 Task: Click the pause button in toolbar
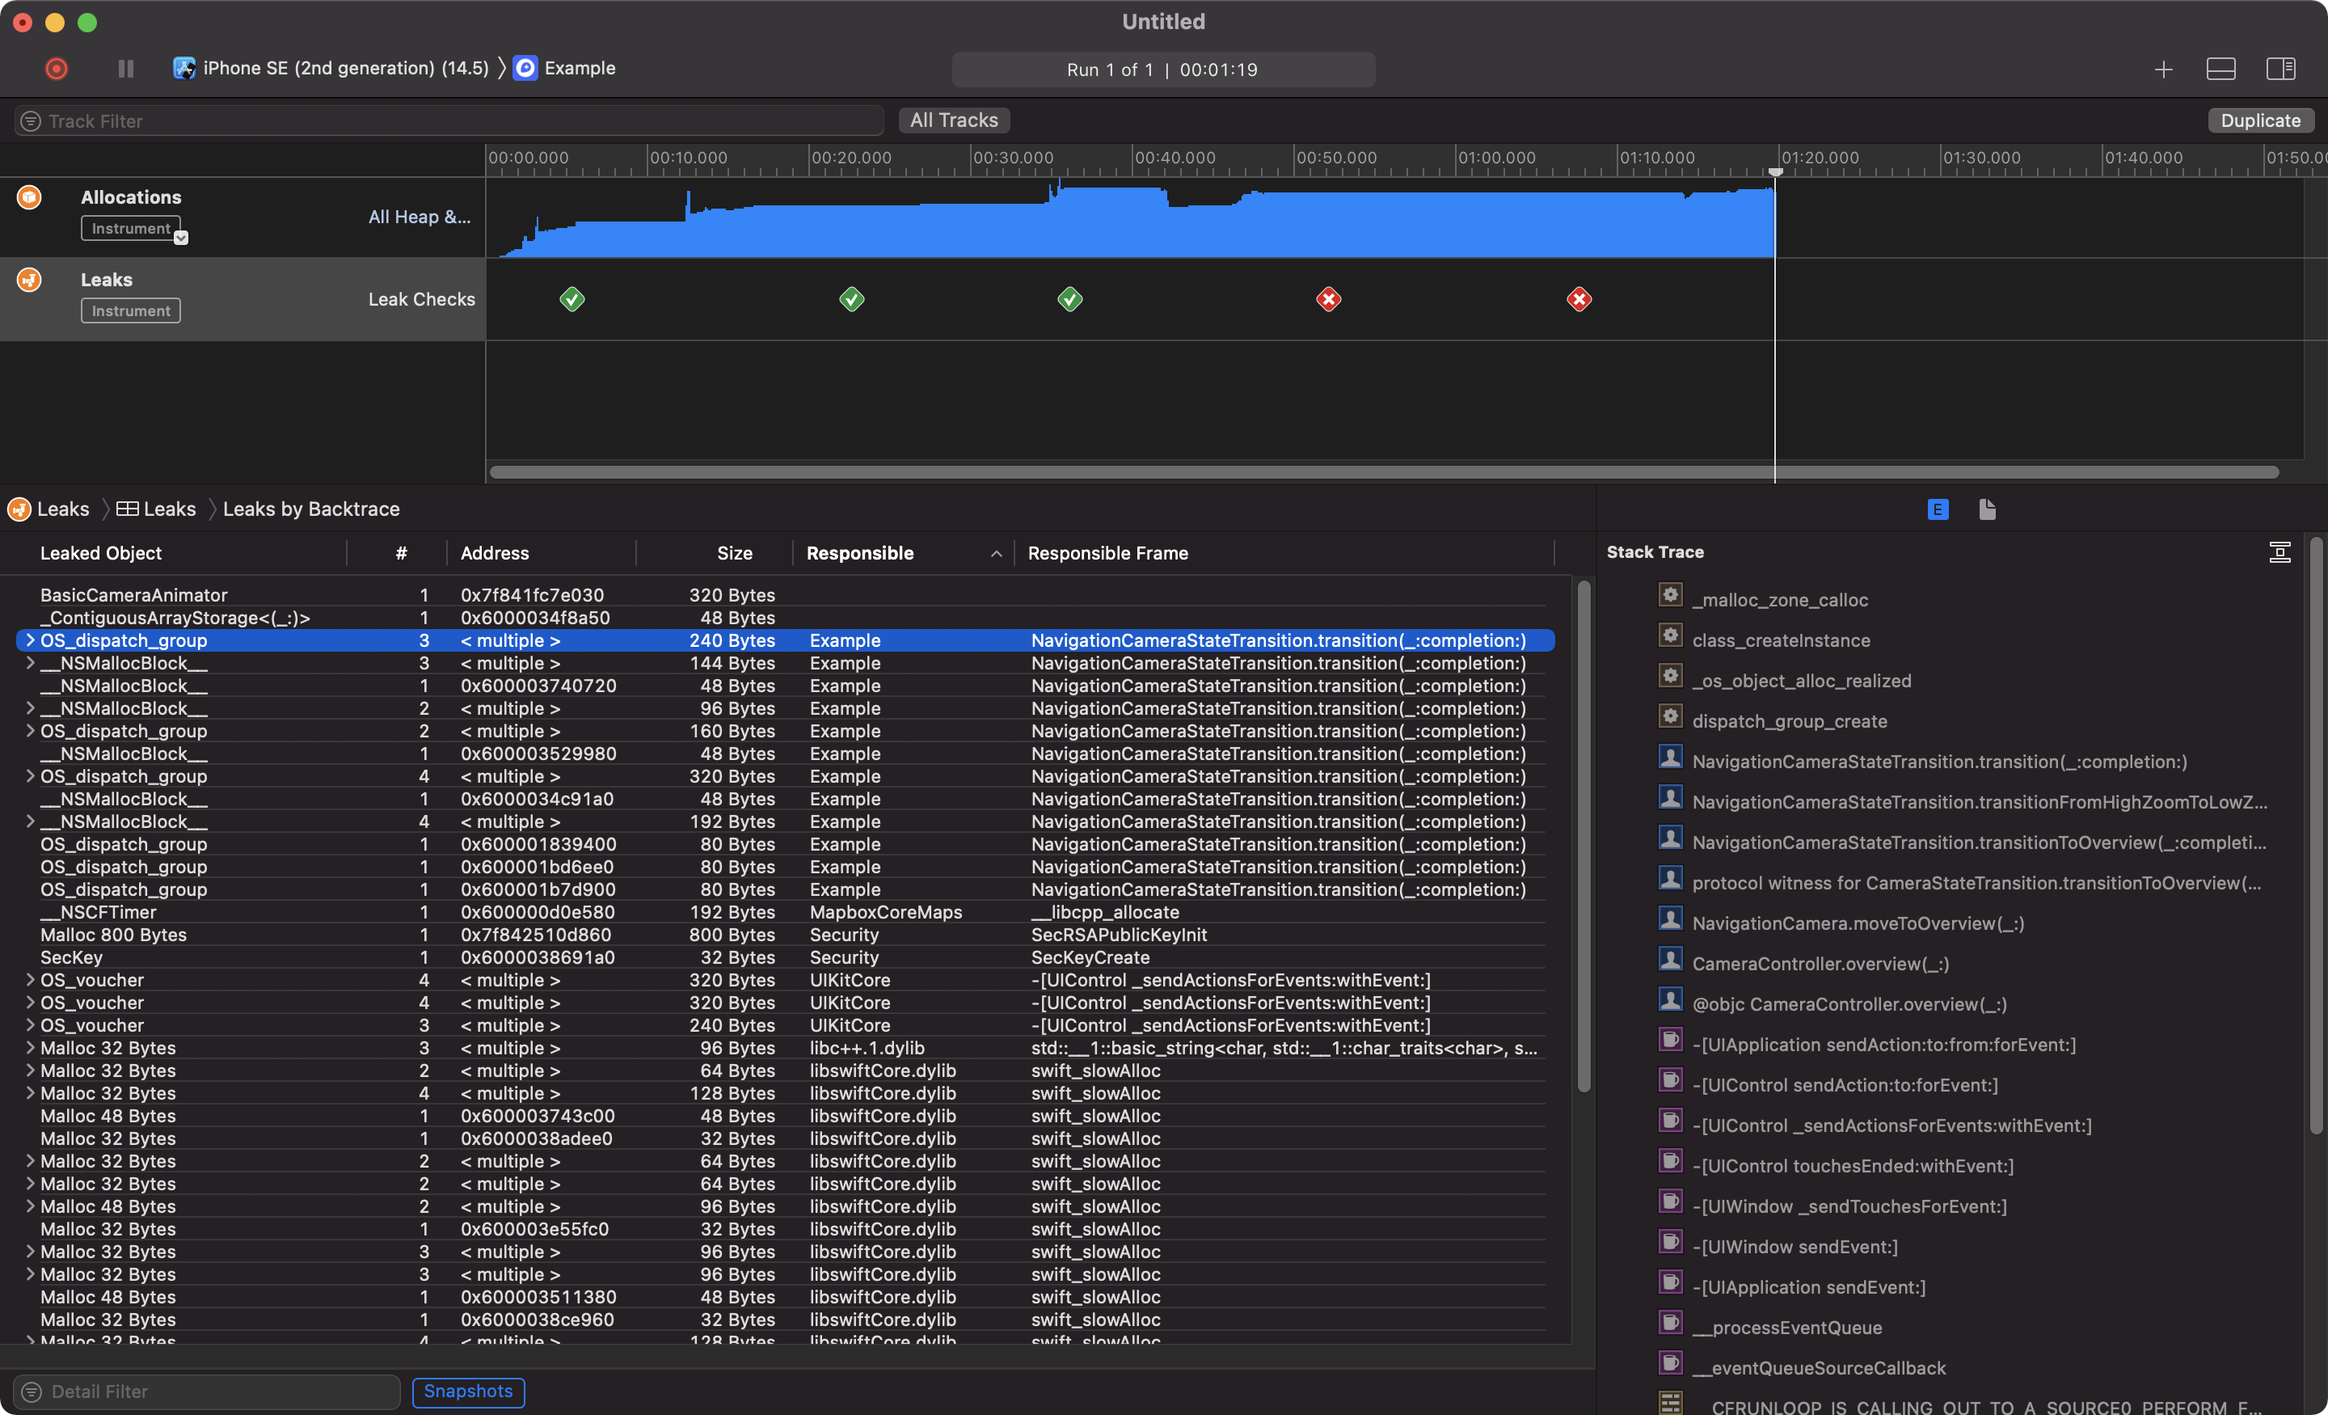click(x=125, y=68)
